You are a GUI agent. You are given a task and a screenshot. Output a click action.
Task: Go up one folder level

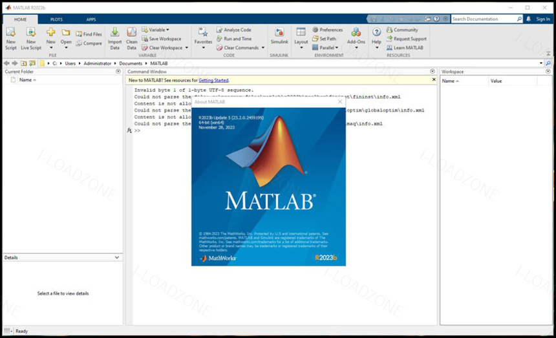click(24, 63)
